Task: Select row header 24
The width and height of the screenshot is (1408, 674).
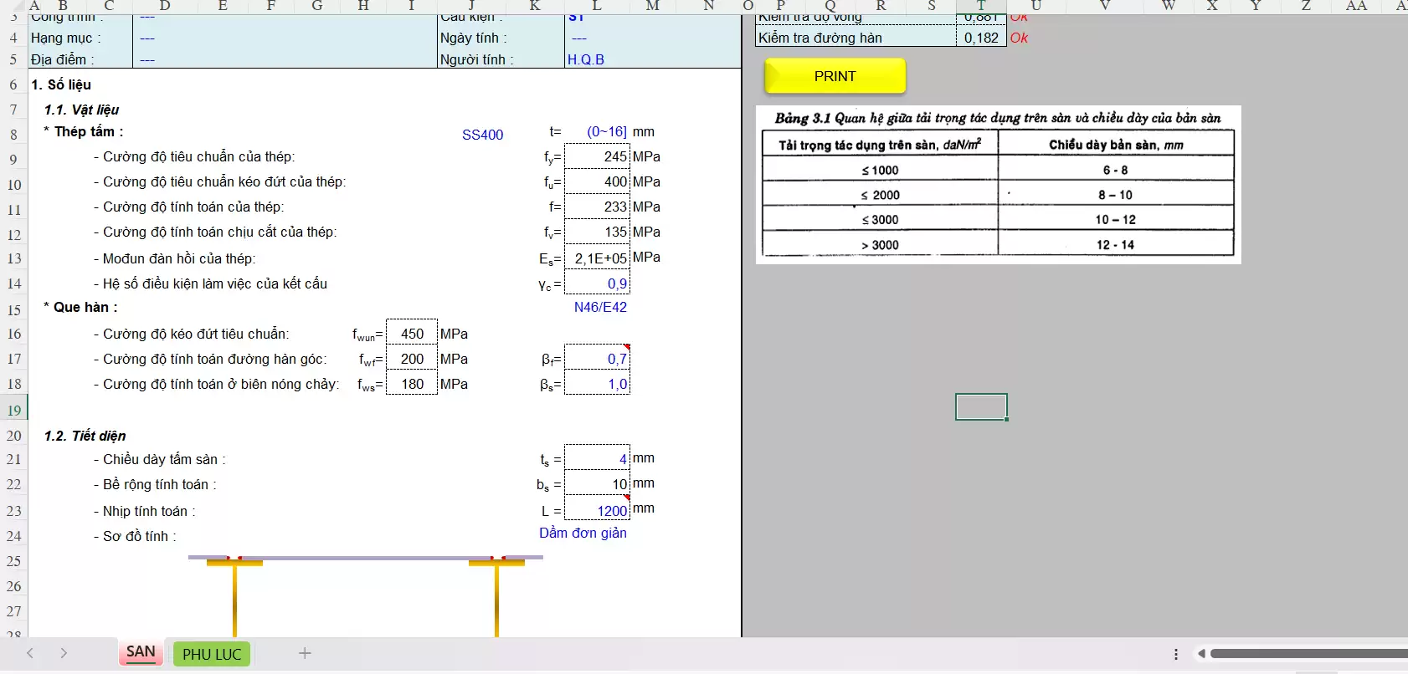Action: 14,536
